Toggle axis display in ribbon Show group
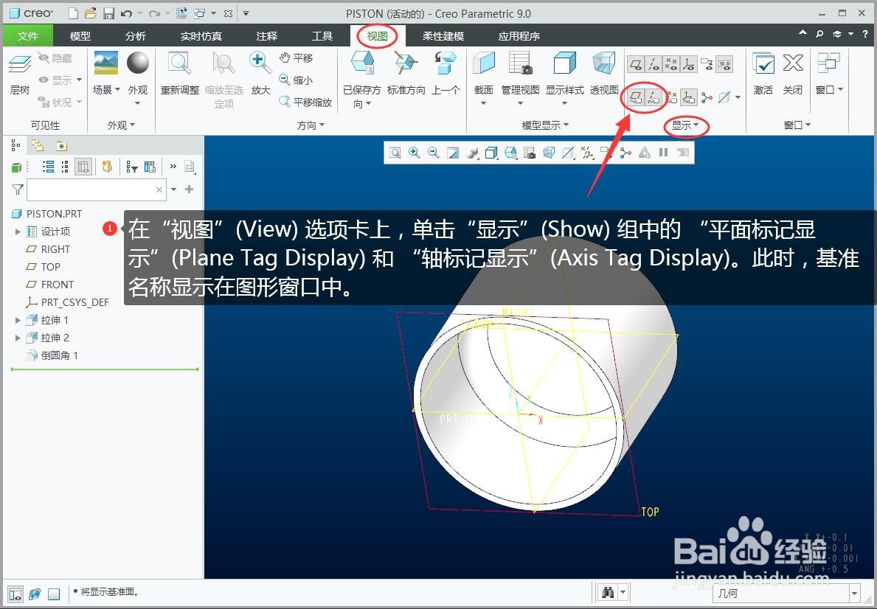The width and height of the screenshot is (877, 609). pos(654,65)
